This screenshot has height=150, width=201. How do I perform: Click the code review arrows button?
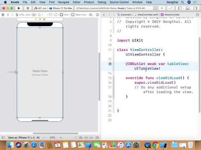[170, 8]
